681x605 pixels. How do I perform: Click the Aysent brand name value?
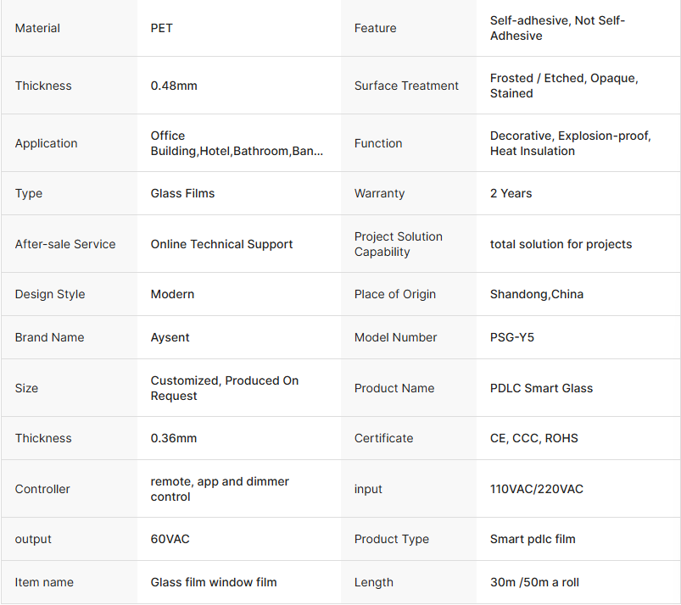click(170, 337)
